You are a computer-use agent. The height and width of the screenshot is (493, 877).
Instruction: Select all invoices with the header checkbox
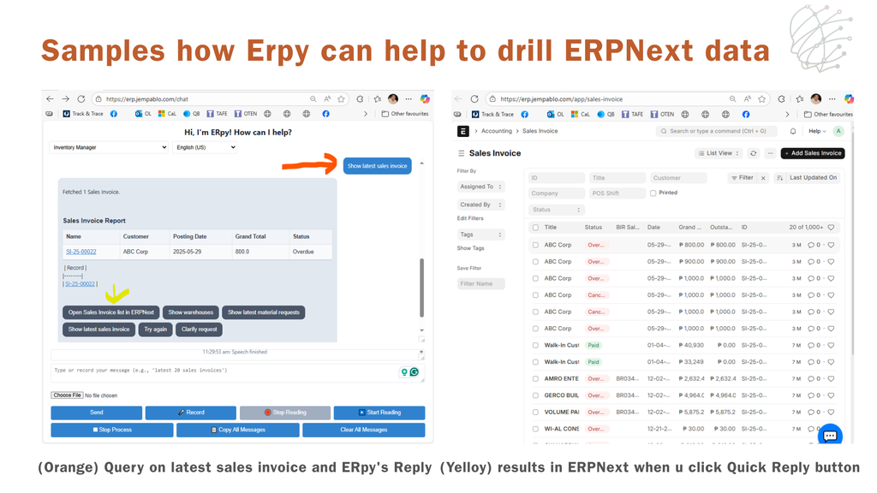[536, 228]
